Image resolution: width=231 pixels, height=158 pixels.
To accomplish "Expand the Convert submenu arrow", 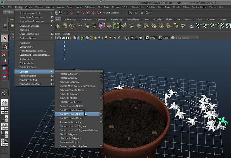I will [x=52, y=72].
